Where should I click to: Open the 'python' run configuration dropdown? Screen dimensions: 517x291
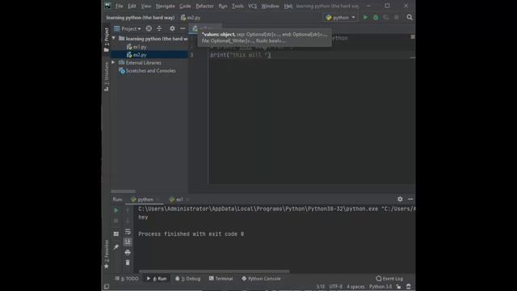point(340,17)
